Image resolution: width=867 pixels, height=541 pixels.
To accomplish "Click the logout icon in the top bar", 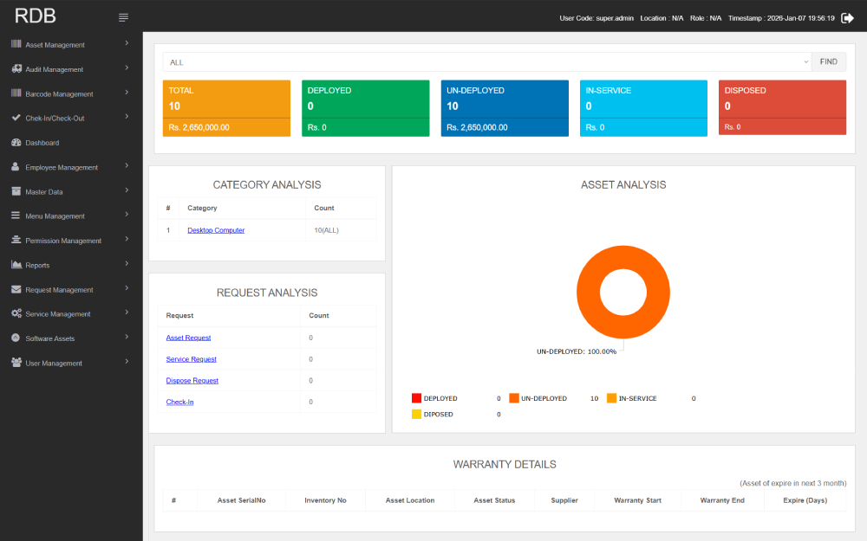I will [847, 16].
